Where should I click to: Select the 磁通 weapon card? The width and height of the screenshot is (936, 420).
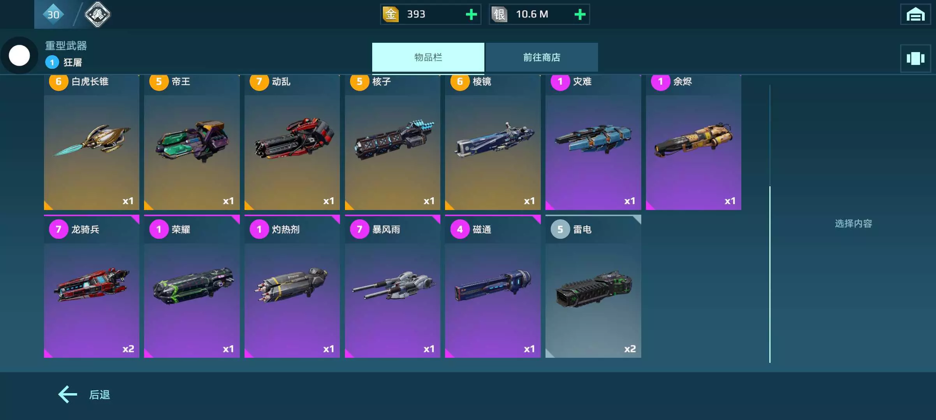pyautogui.click(x=493, y=286)
